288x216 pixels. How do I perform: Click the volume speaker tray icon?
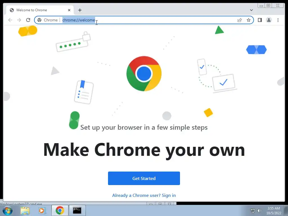[x=259, y=211]
